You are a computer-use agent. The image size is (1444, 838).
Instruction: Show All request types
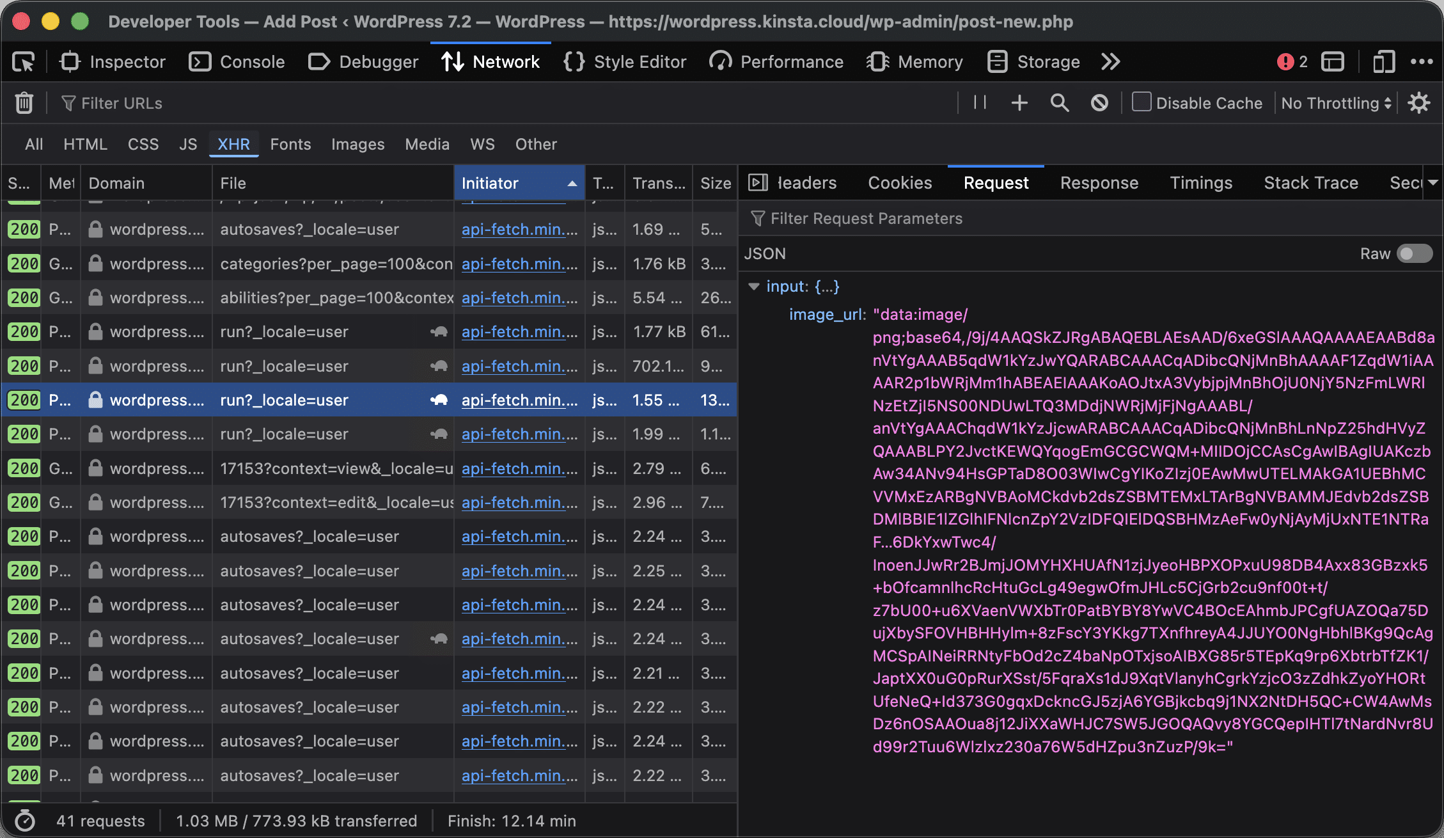[x=34, y=144]
